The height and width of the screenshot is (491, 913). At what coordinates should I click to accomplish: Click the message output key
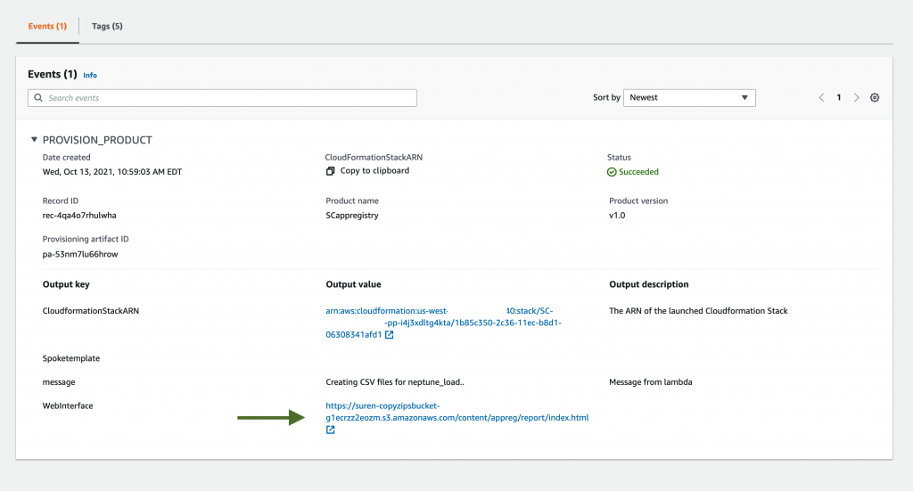click(x=59, y=382)
